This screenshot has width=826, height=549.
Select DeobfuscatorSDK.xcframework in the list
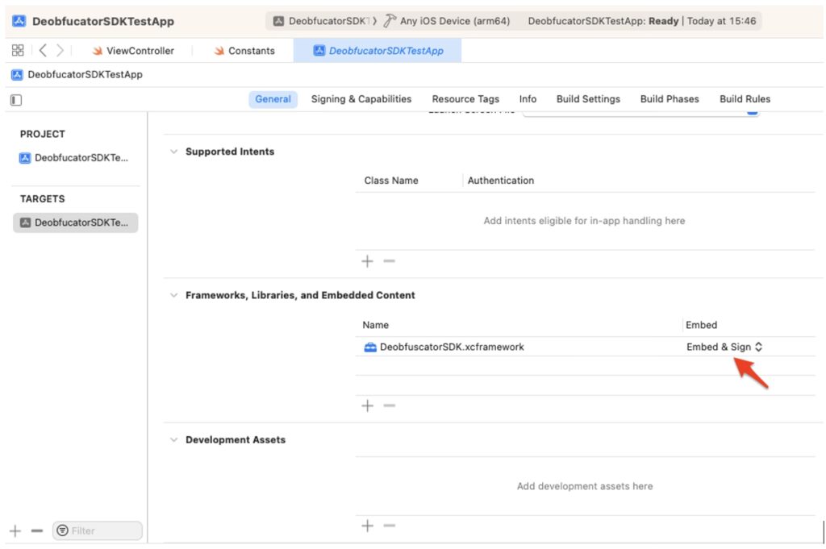point(452,347)
